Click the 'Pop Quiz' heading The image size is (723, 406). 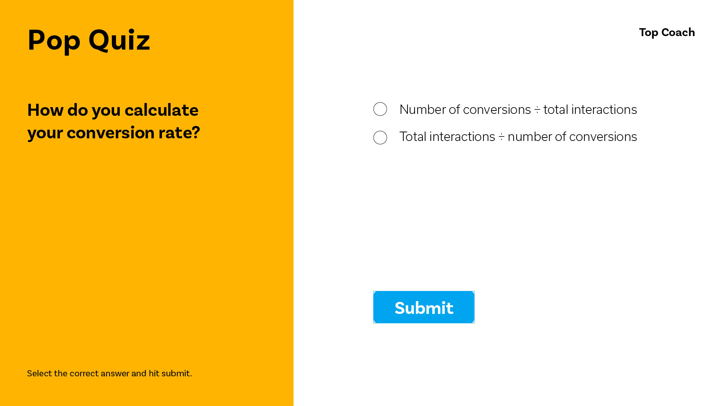(x=89, y=40)
